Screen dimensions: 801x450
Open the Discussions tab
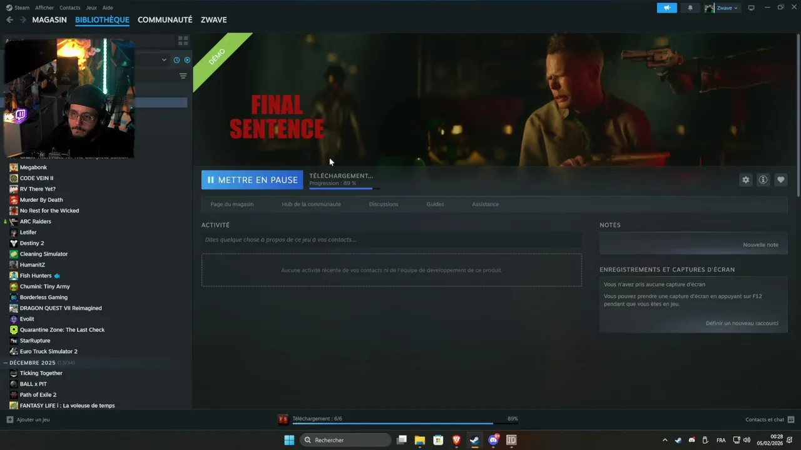tap(384, 204)
